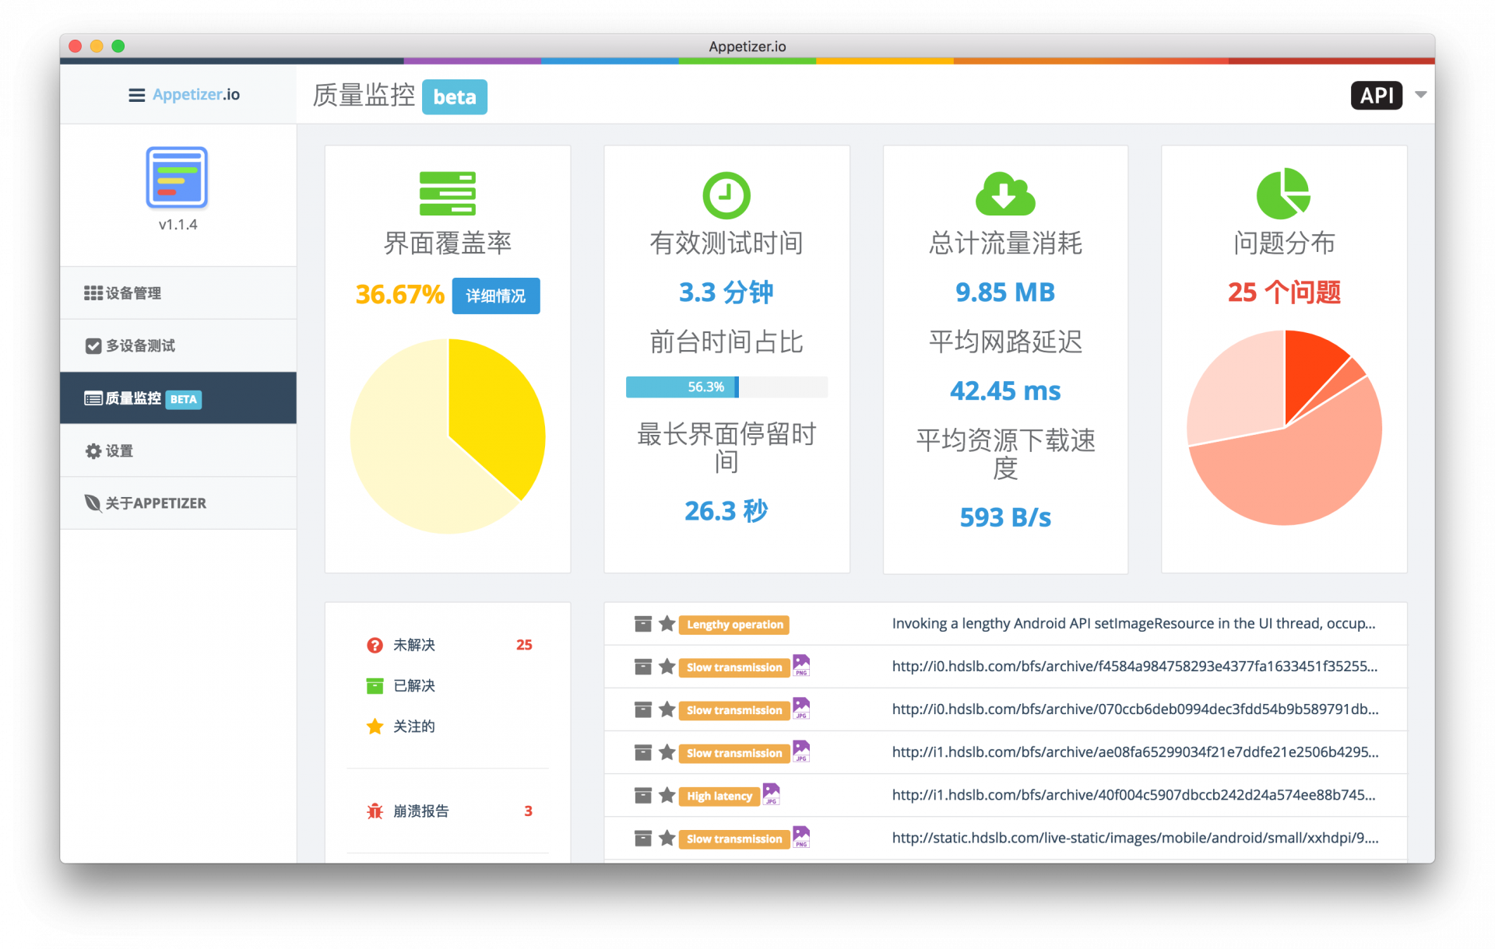The image size is (1495, 949).
Task: Archive the Lengthy operation issue row
Action: [x=642, y=624]
